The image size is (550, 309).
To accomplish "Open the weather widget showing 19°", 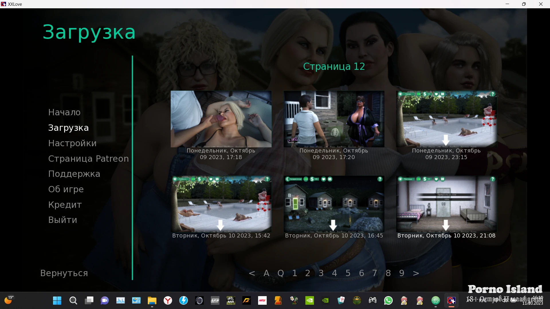I will [9, 300].
